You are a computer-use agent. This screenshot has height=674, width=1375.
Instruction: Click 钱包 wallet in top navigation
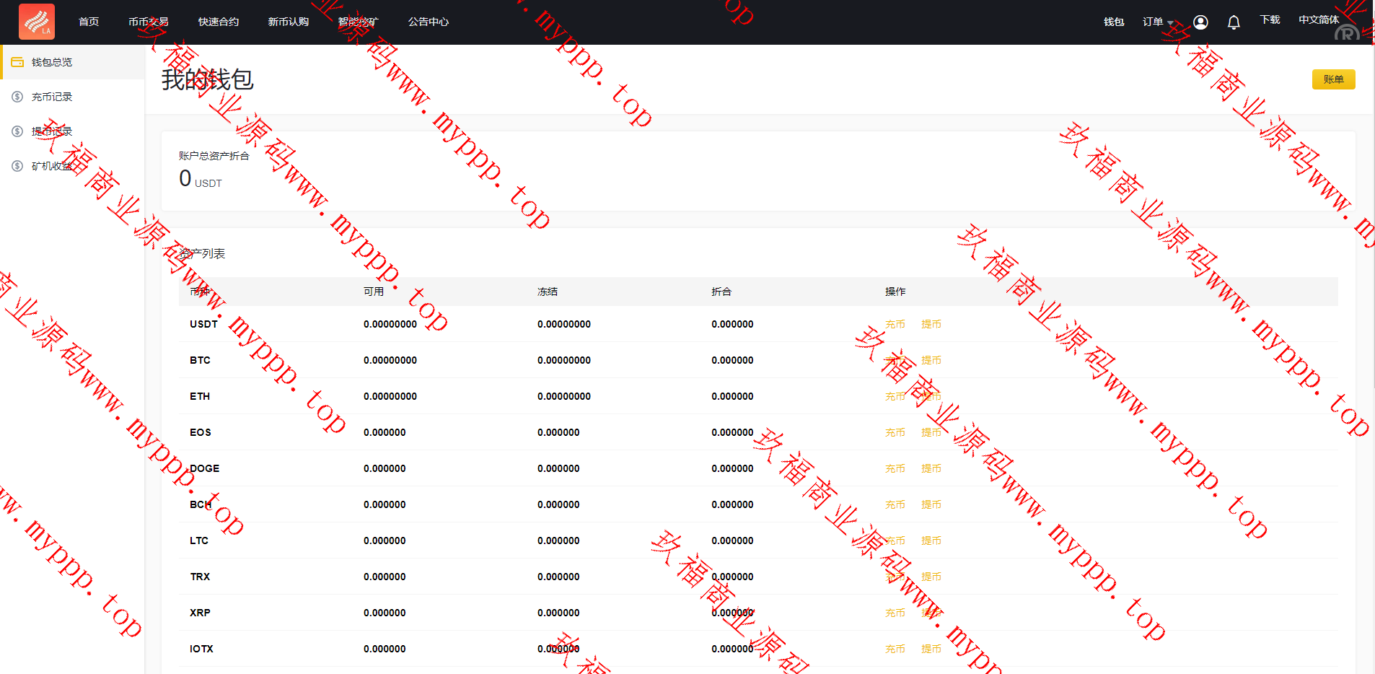tap(1114, 22)
